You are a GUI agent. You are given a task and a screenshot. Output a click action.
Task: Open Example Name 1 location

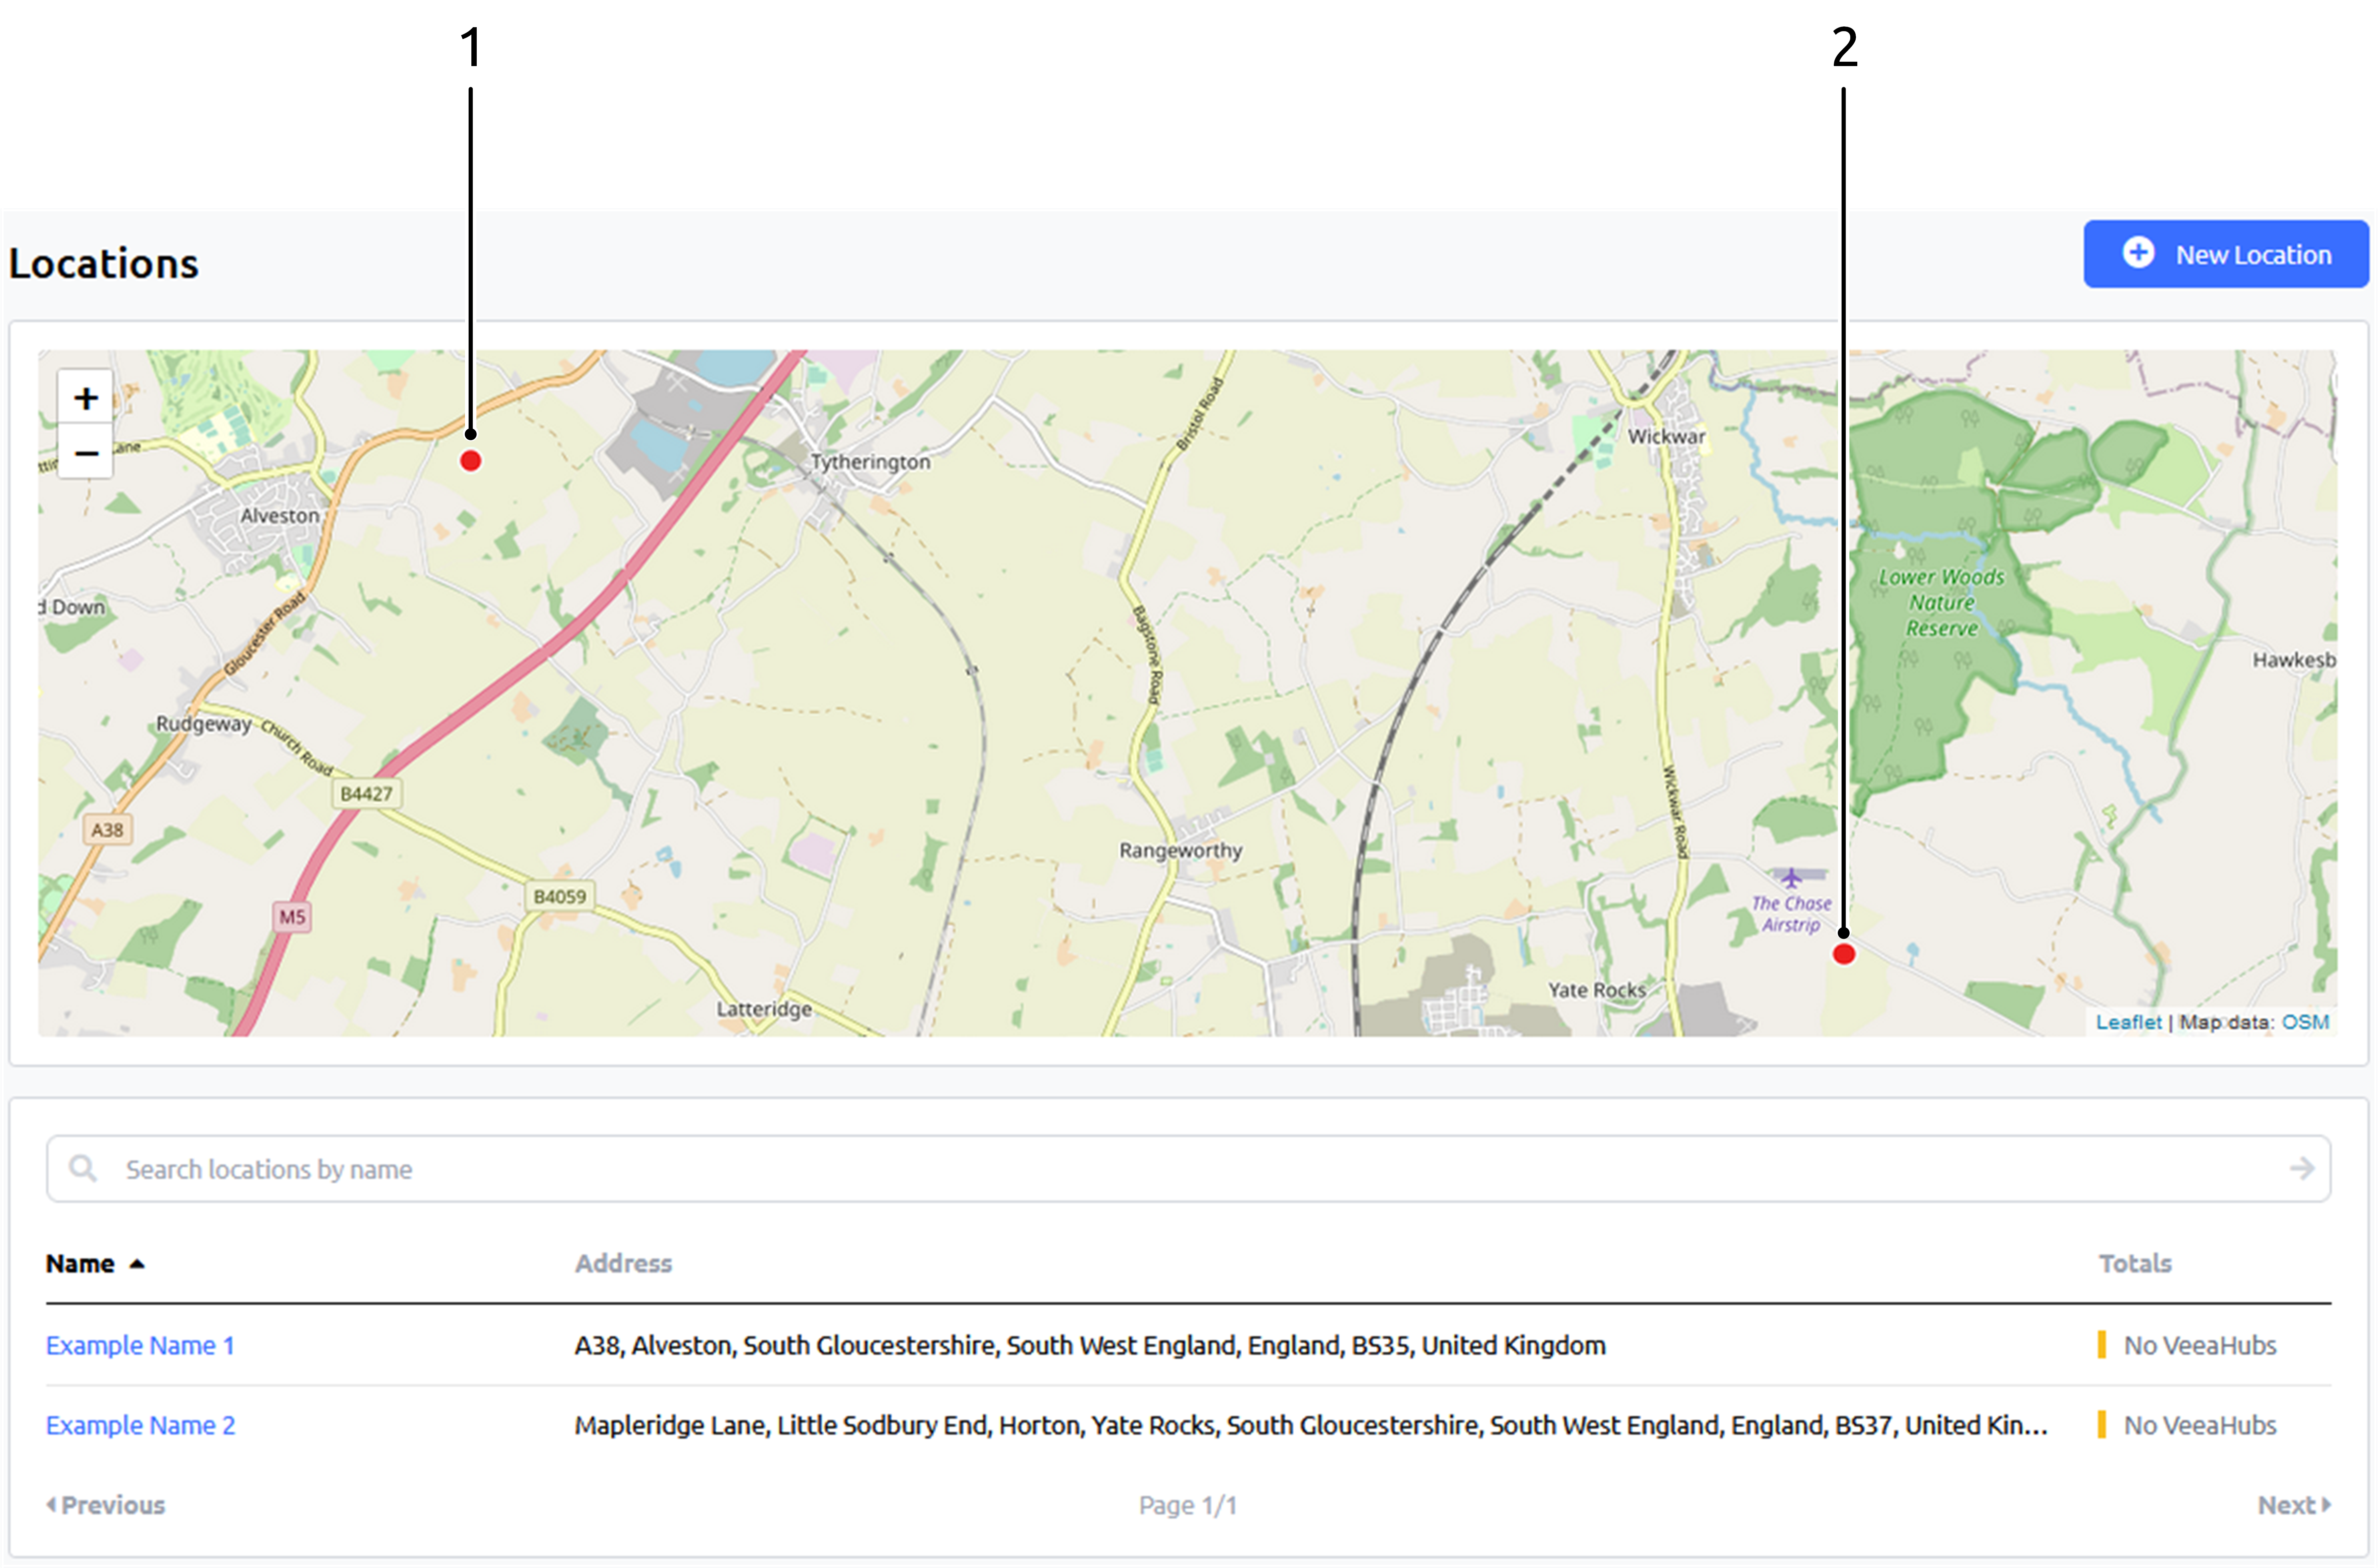pos(140,1345)
